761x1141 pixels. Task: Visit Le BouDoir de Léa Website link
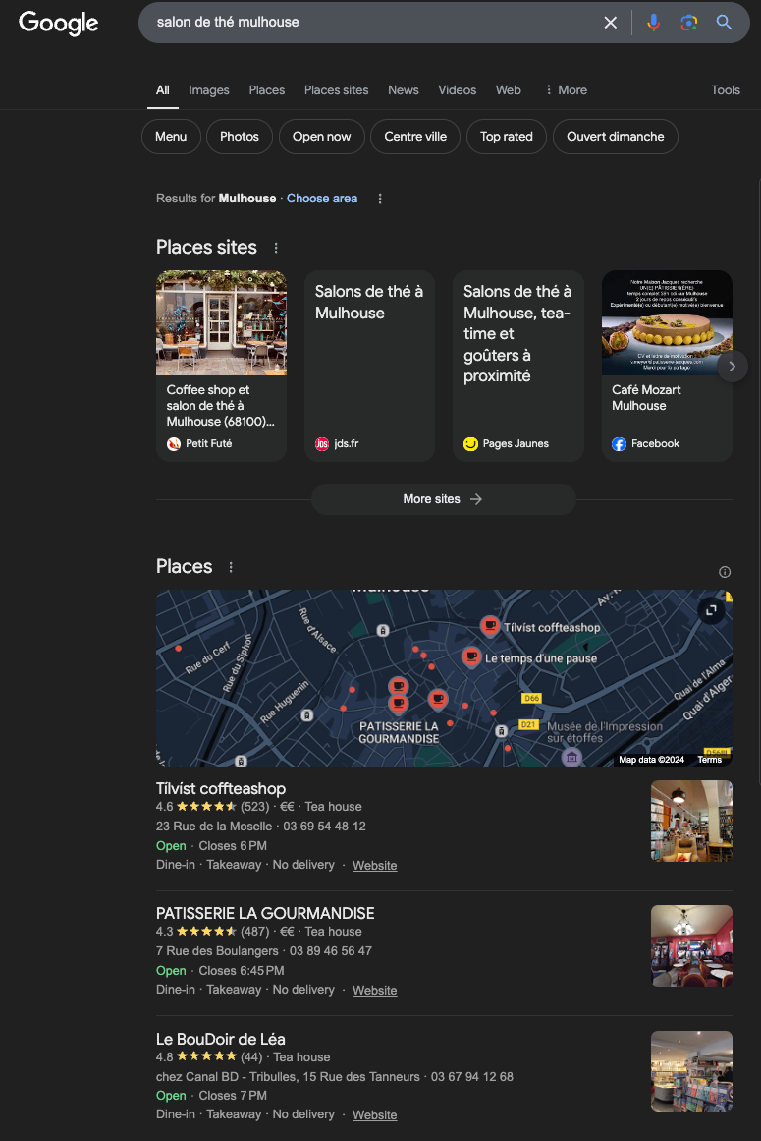coord(374,1114)
